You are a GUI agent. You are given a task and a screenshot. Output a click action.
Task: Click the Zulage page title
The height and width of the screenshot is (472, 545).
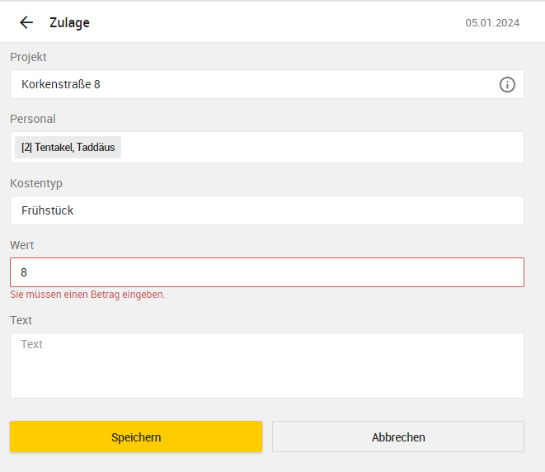(x=69, y=23)
